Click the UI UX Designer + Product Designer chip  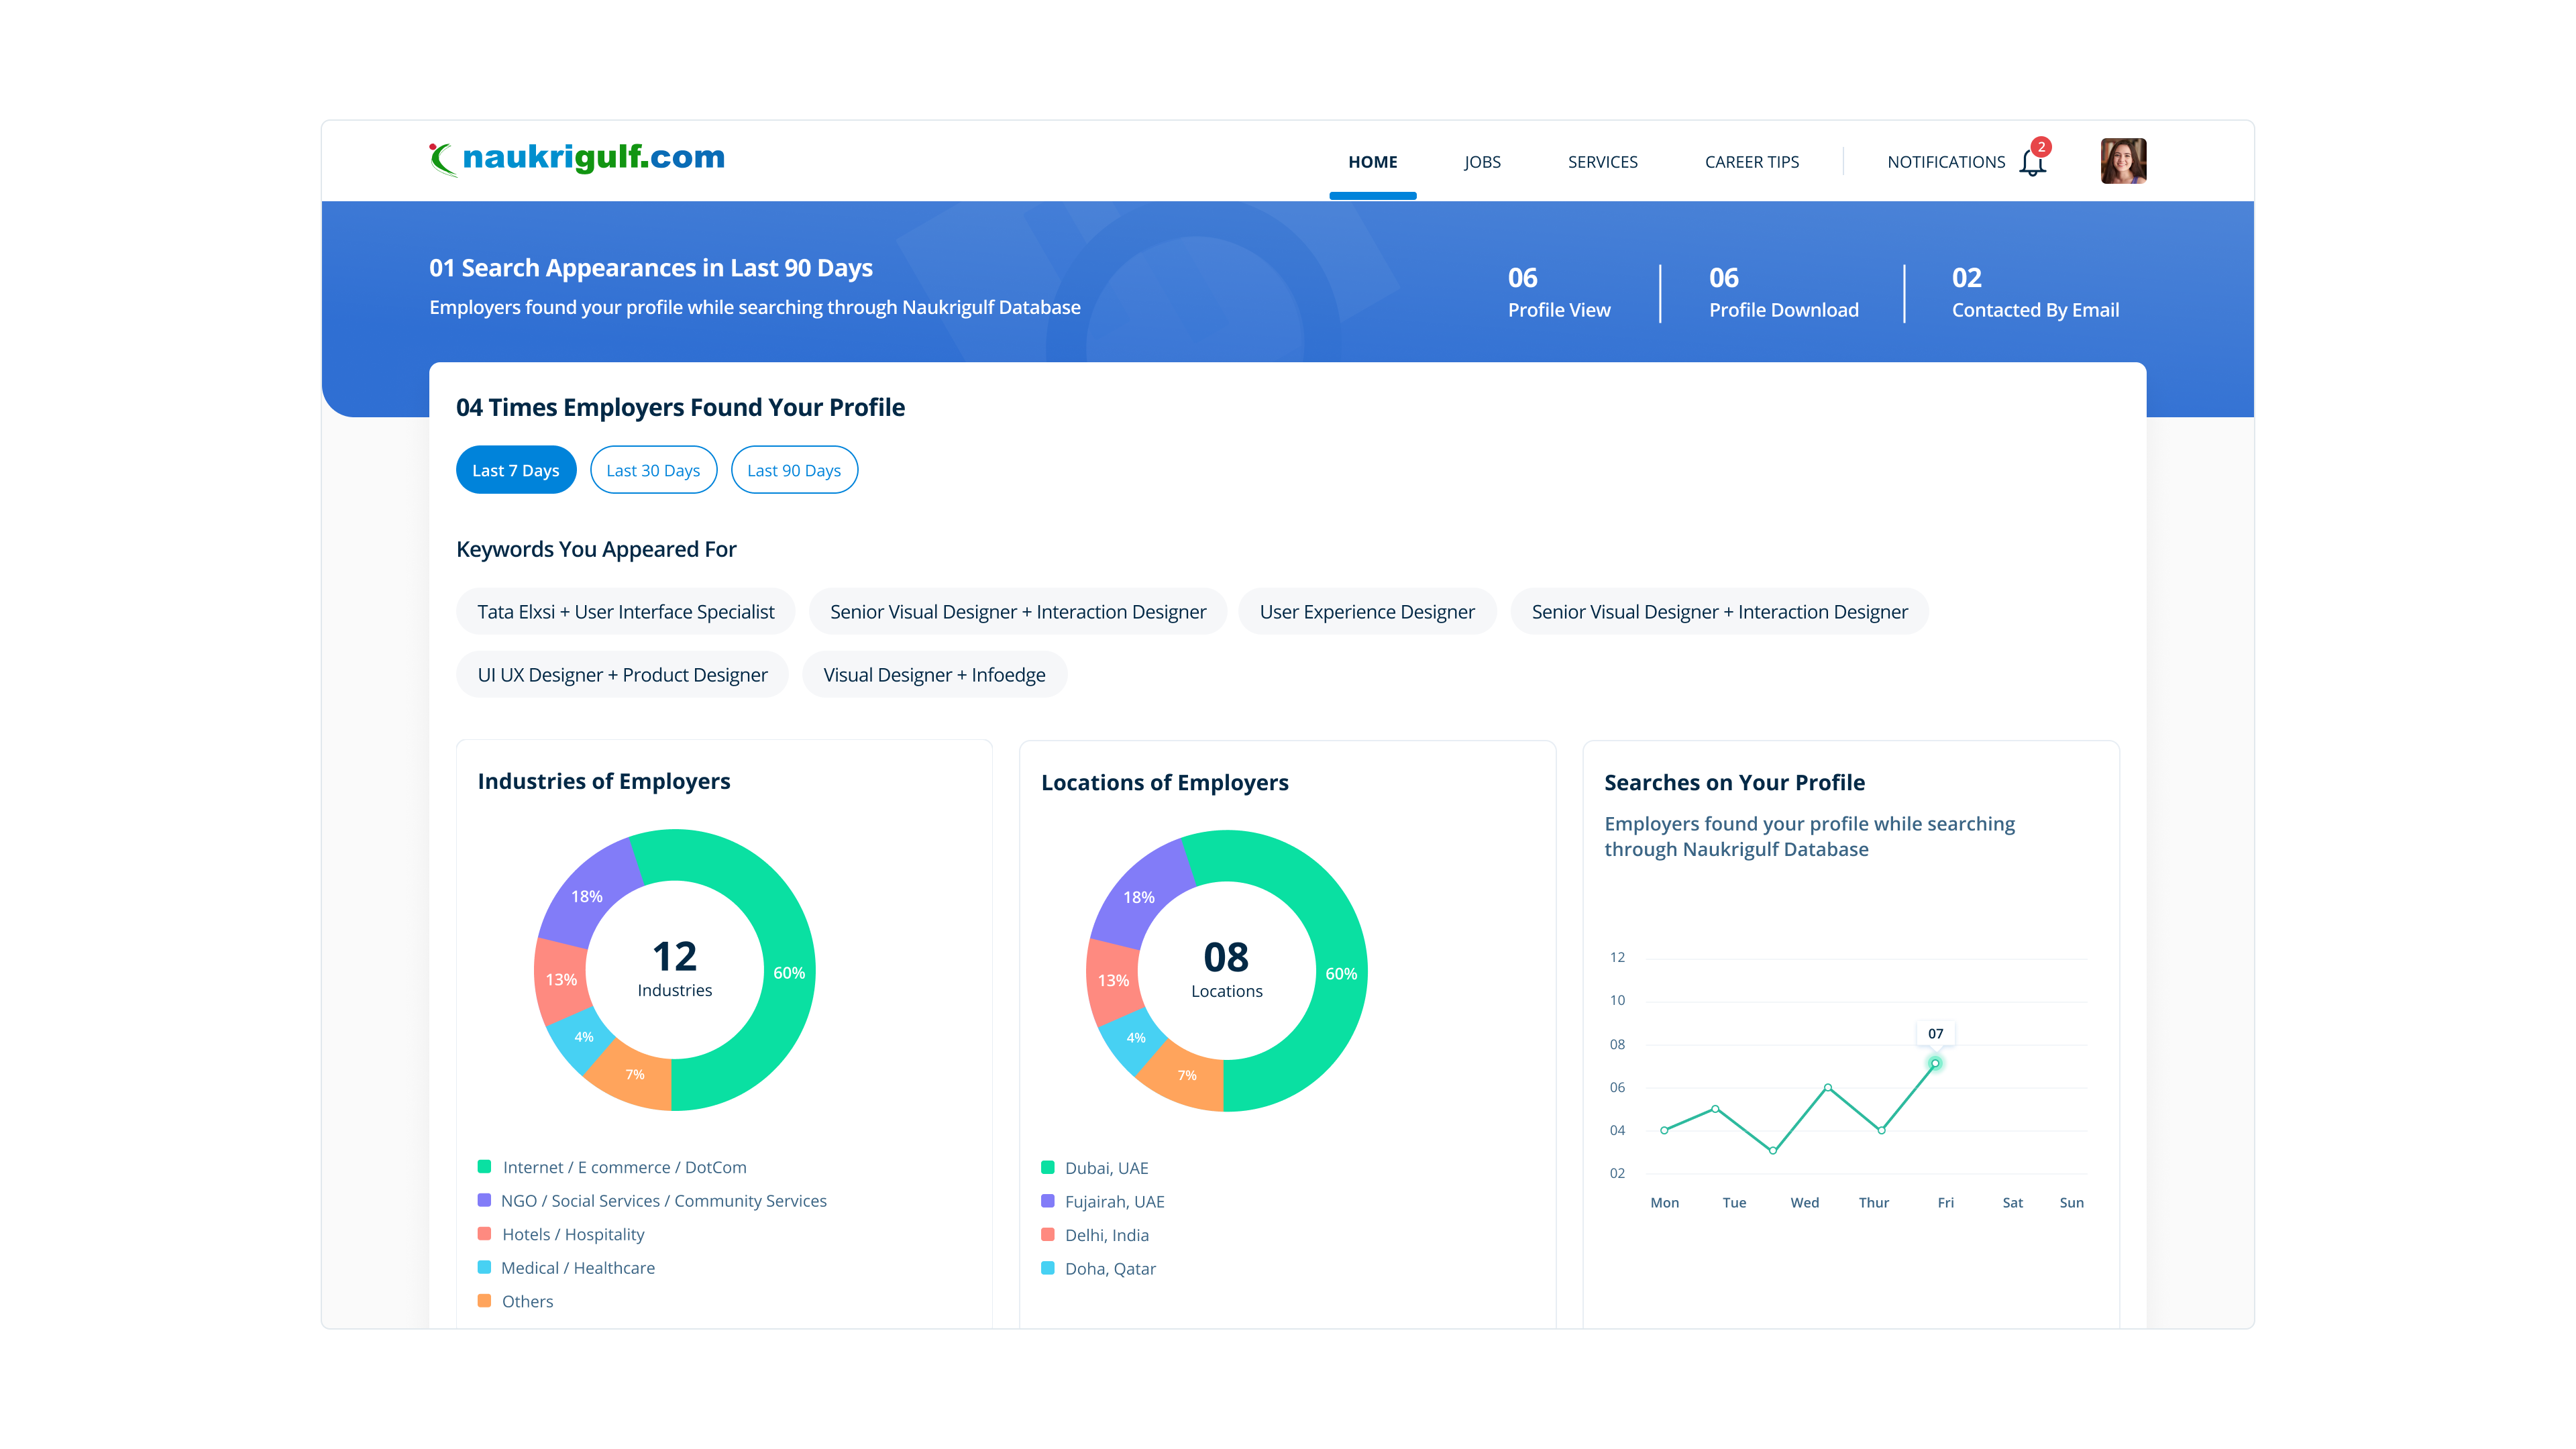click(622, 675)
